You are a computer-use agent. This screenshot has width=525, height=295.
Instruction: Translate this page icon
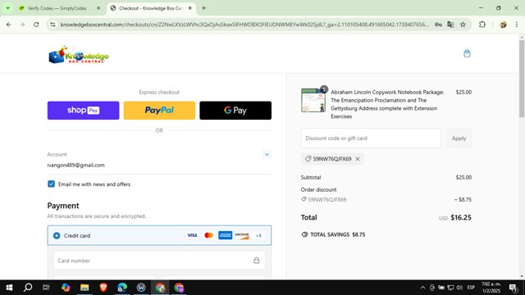(450, 25)
